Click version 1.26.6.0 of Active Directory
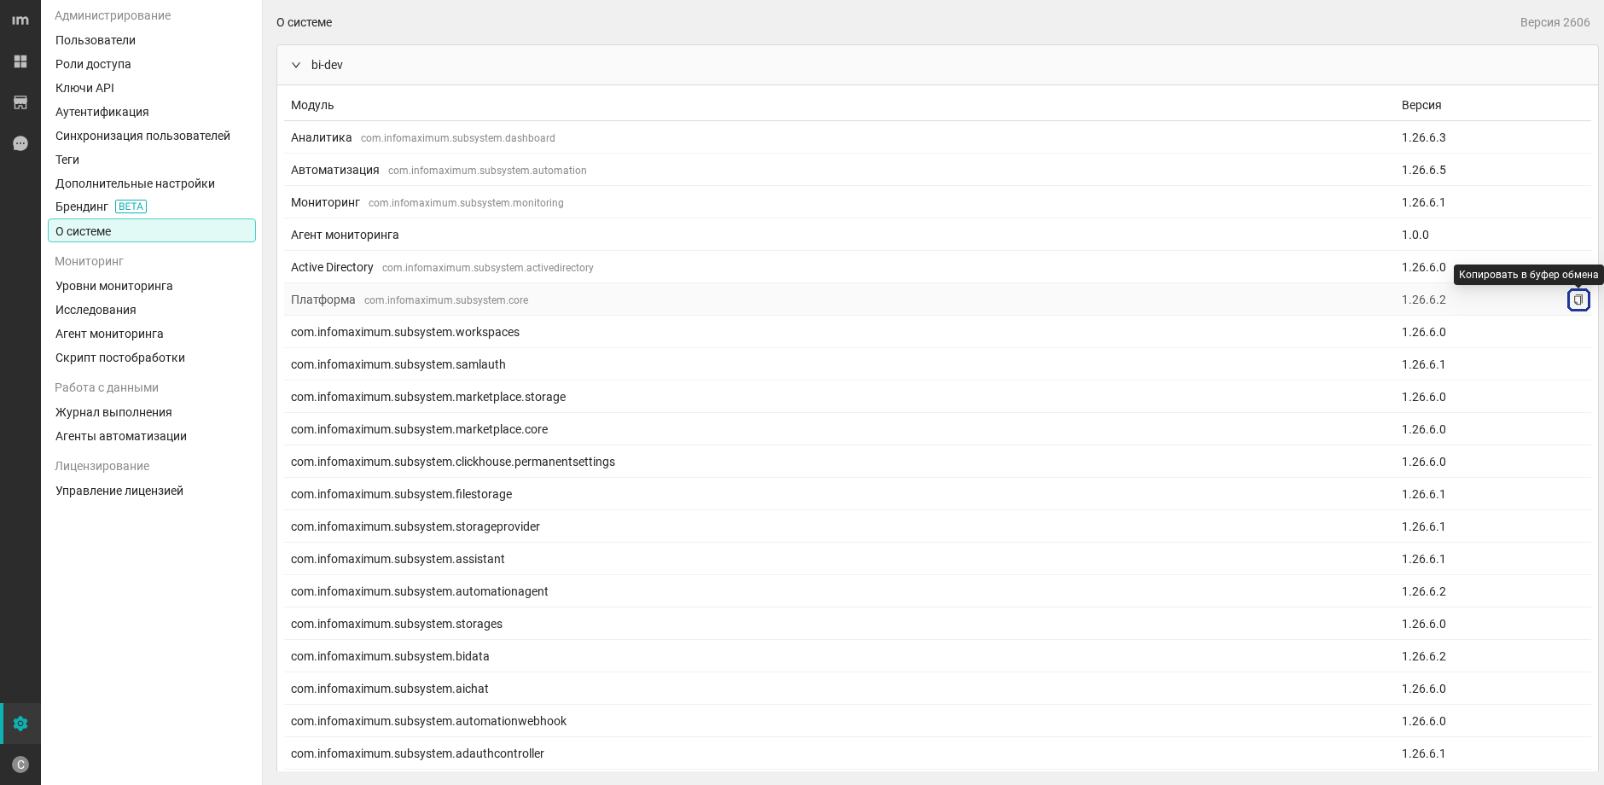The height and width of the screenshot is (785, 1604). [x=1424, y=267]
